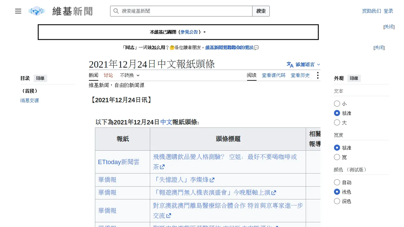This screenshot has width=404, height=227.
Task: Open headline 飛機選購飲品變人格測驗
Action: [225, 162]
